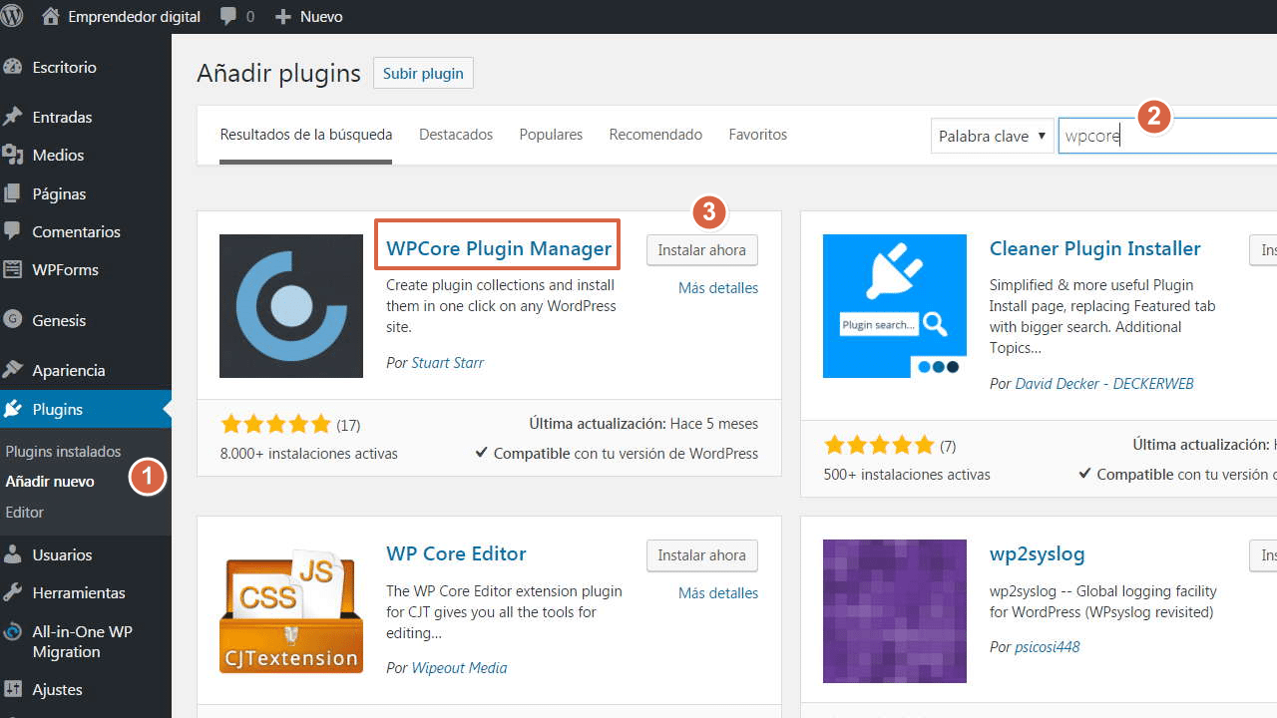Screen dimensions: 1277x718
Task: Go to Plugins instalados submenu
Action: [x=63, y=452]
